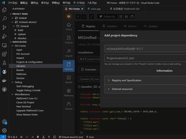Click the PIO Home back arrow

[78, 17]
